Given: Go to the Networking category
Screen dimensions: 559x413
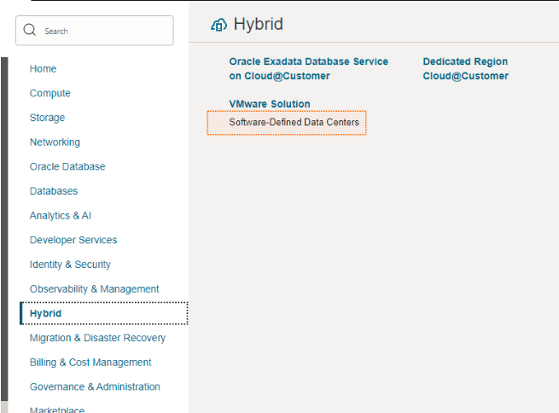Looking at the screenshot, I should click(55, 143).
